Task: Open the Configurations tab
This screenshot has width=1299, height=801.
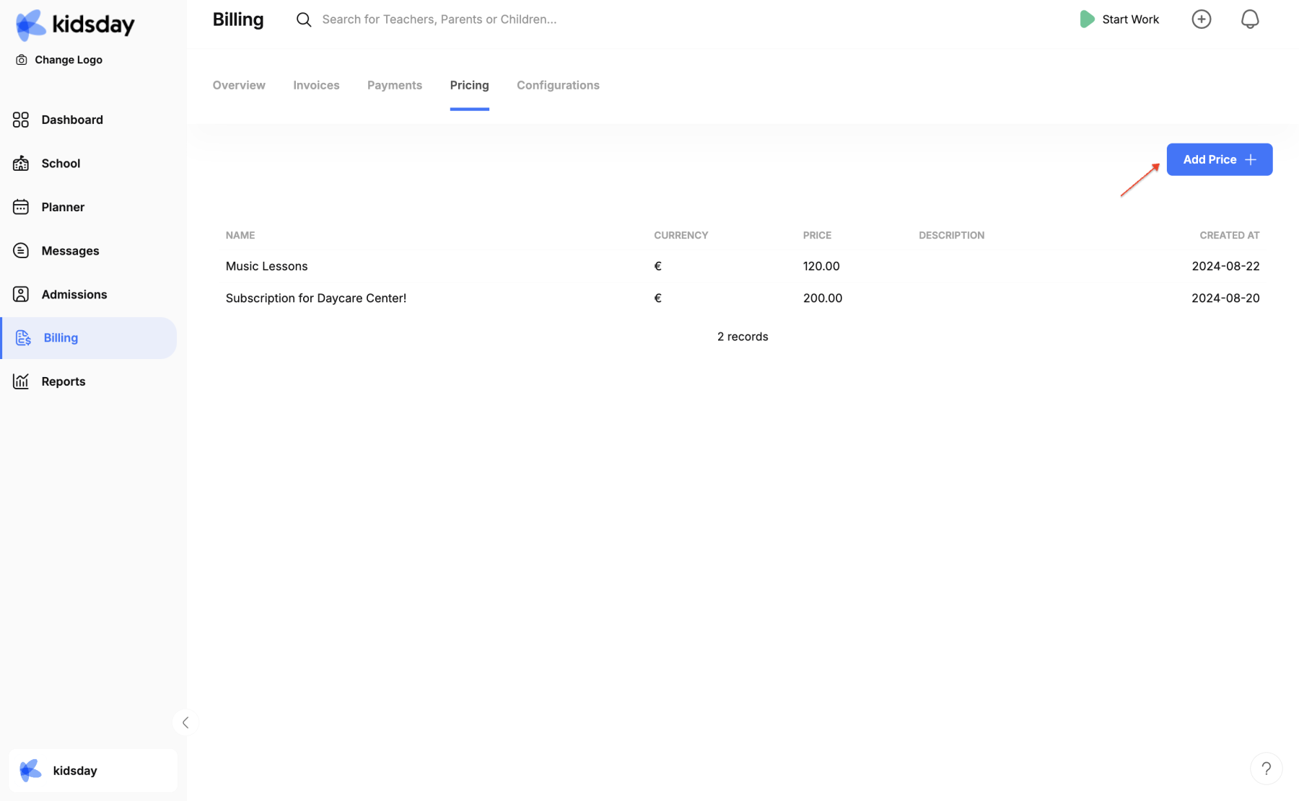Action: click(x=558, y=85)
